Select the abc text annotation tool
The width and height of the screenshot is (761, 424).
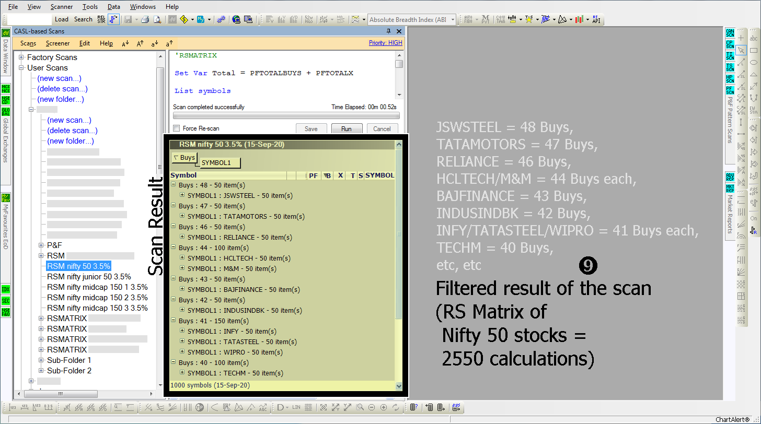(754, 38)
